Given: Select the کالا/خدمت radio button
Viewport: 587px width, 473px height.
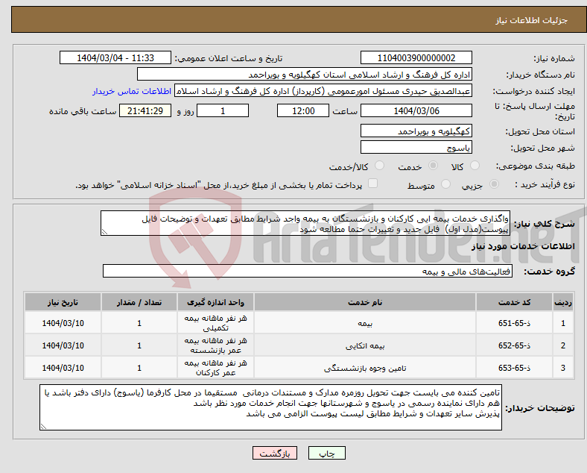Looking at the screenshot, I should click(x=379, y=166).
